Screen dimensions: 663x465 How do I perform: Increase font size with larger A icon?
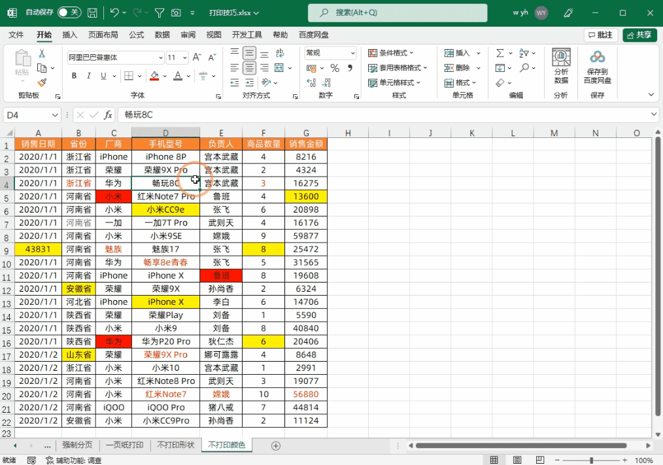(197, 57)
